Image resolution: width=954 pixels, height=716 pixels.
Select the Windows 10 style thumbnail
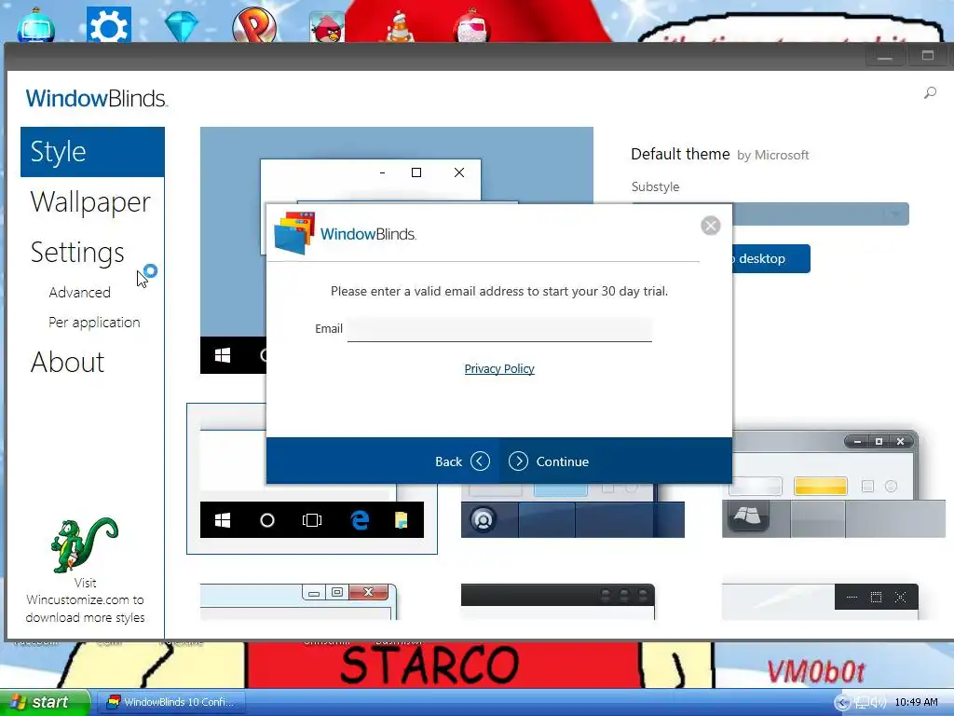click(x=312, y=478)
